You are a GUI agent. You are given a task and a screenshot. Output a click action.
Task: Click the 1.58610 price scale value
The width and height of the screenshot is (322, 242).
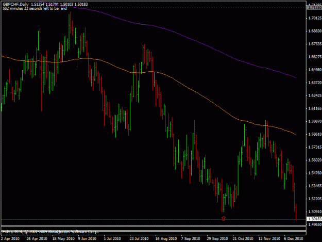(315, 134)
